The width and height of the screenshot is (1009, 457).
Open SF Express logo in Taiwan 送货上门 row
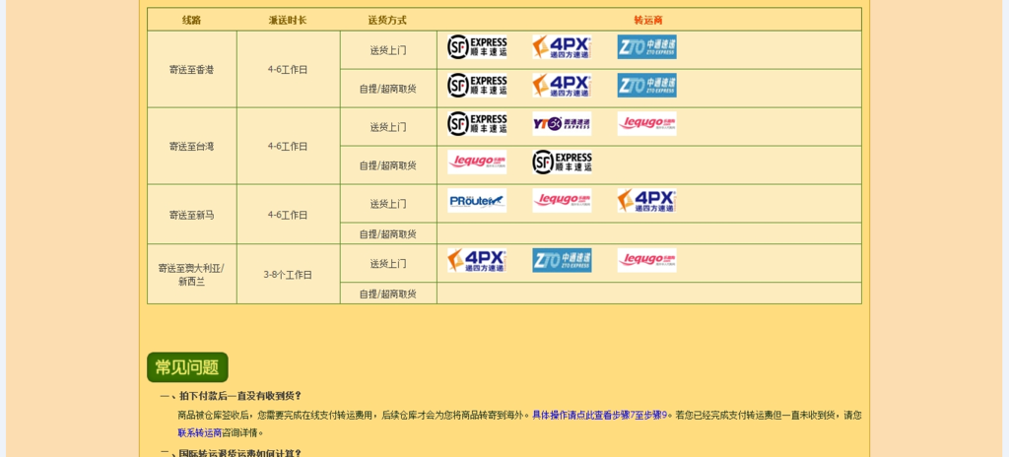point(477,123)
